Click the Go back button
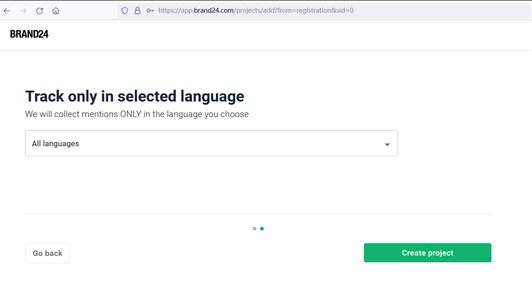The height and width of the screenshot is (286, 532). [47, 253]
